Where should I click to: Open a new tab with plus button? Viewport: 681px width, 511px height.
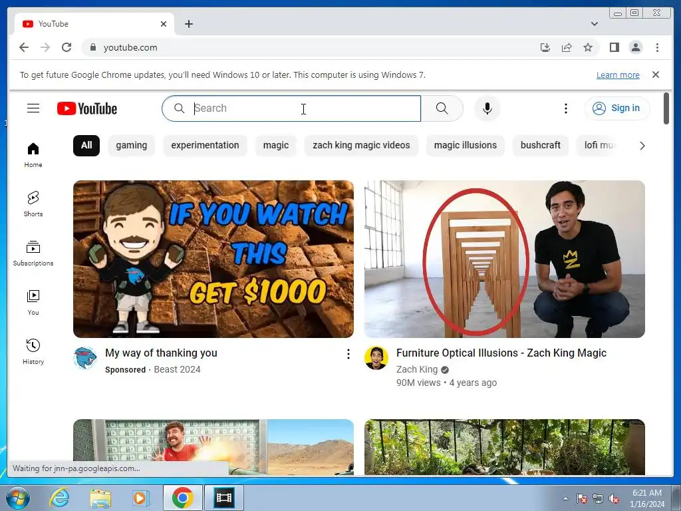pos(188,24)
